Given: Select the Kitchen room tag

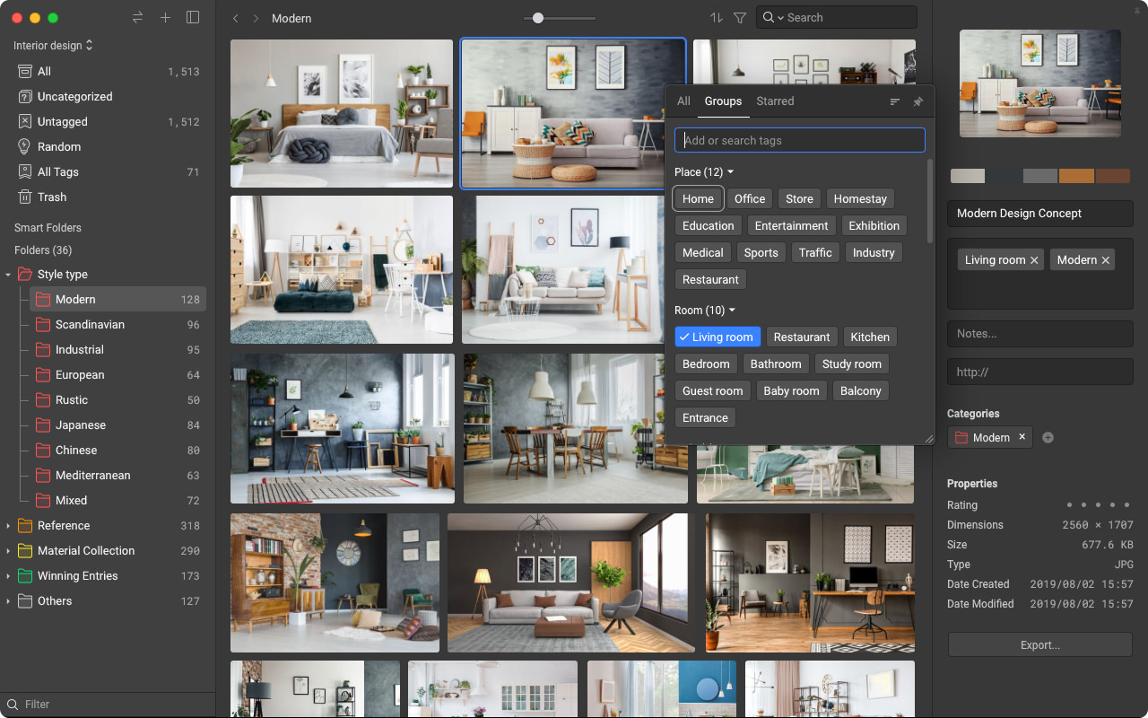Looking at the screenshot, I should pos(869,337).
